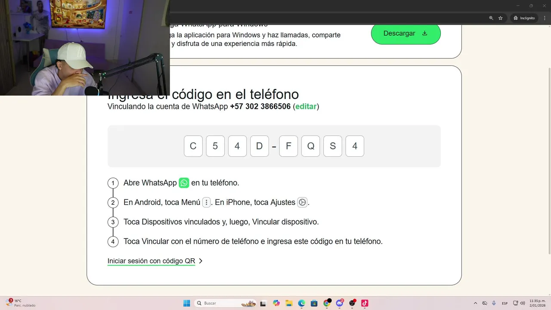The width and height of the screenshot is (551, 310).
Task: Click the volume speaker tray icon
Action: coord(522,303)
